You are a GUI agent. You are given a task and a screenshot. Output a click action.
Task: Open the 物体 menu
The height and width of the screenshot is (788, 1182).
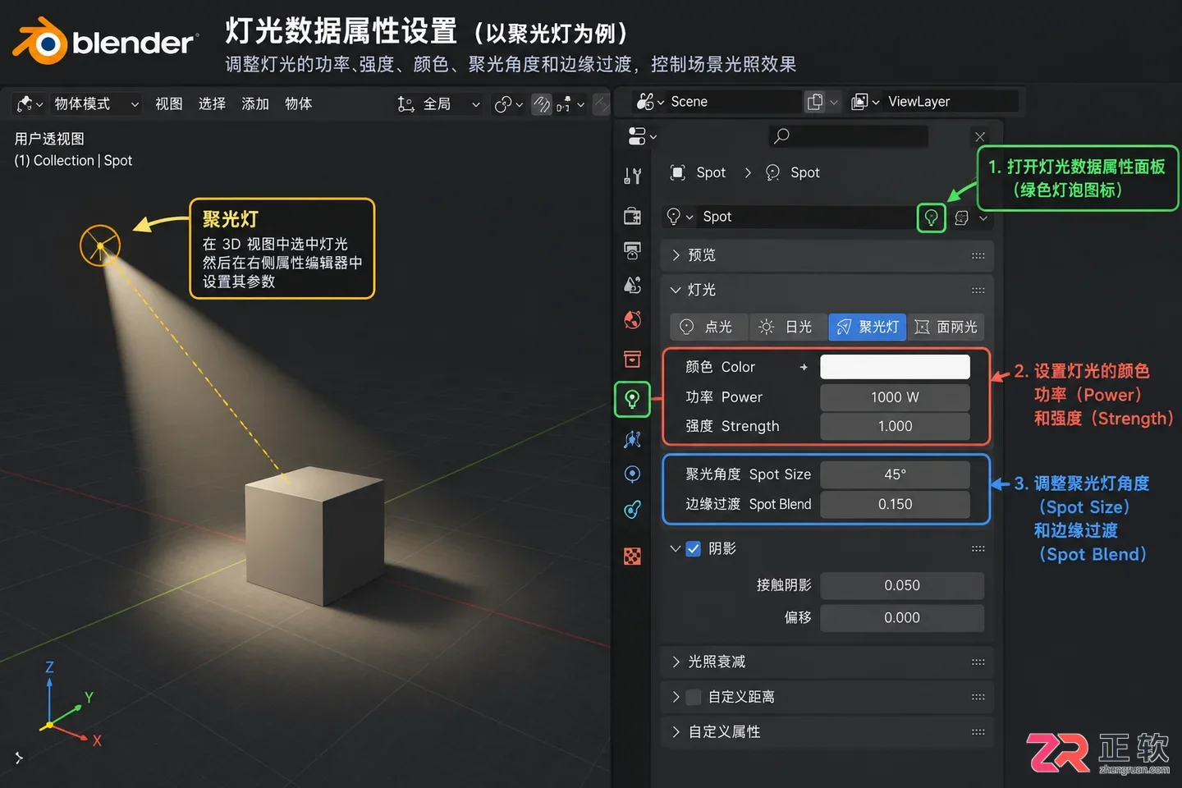[299, 104]
